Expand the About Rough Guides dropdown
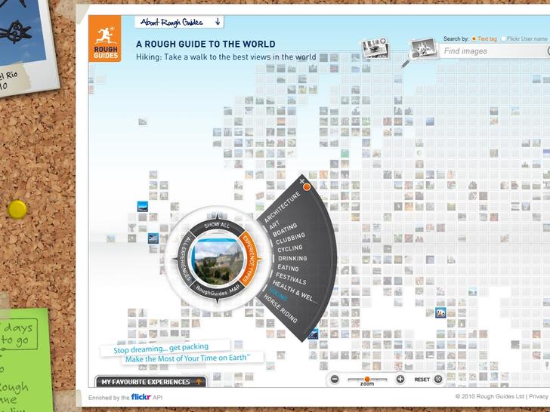Screen dimensions: 550x412 point(179,23)
